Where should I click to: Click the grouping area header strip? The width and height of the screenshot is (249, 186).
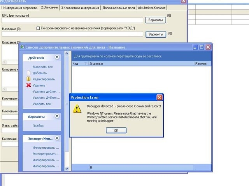[x=142, y=56]
